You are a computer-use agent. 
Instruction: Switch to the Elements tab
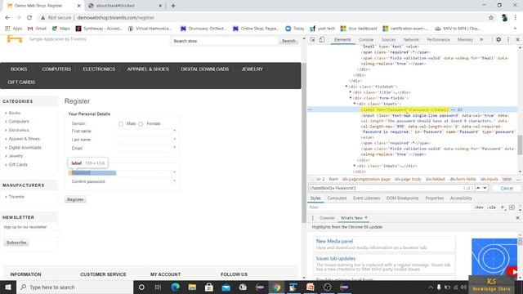click(x=342, y=40)
